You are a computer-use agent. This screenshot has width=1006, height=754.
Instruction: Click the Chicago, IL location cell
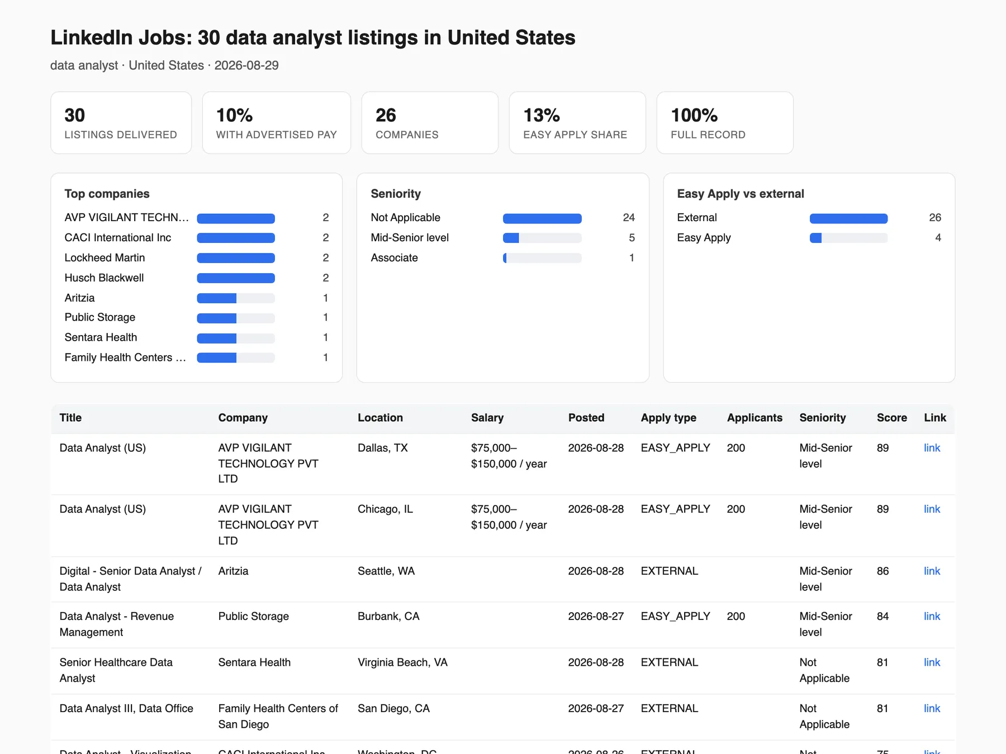[386, 509]
